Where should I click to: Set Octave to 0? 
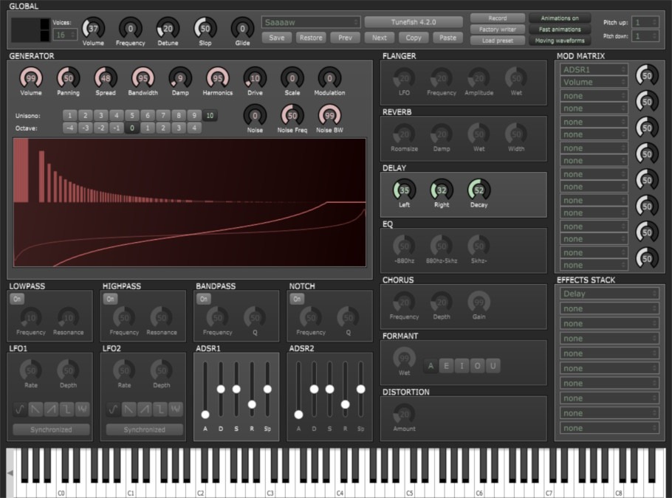pyautogui.click(x=132, y=128)
